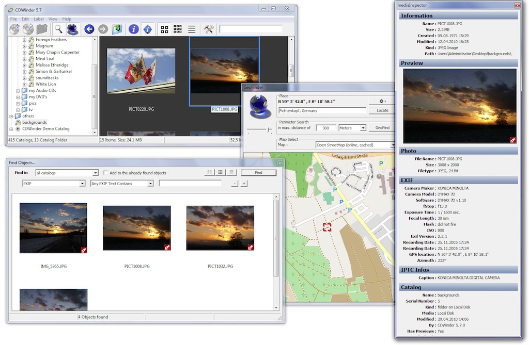Image resolution: width=529 pixels, height=345 pixels.
Task: Click the GeoFinder zoom slider handle
Action: (x=268, y=128)
